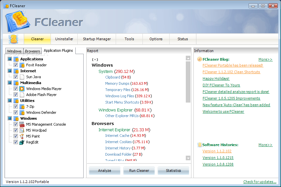The width and height of the screenshot is (281, 187).
Task: Click the Analyze button
Action: pyautogui.click(x=105, y=171)
